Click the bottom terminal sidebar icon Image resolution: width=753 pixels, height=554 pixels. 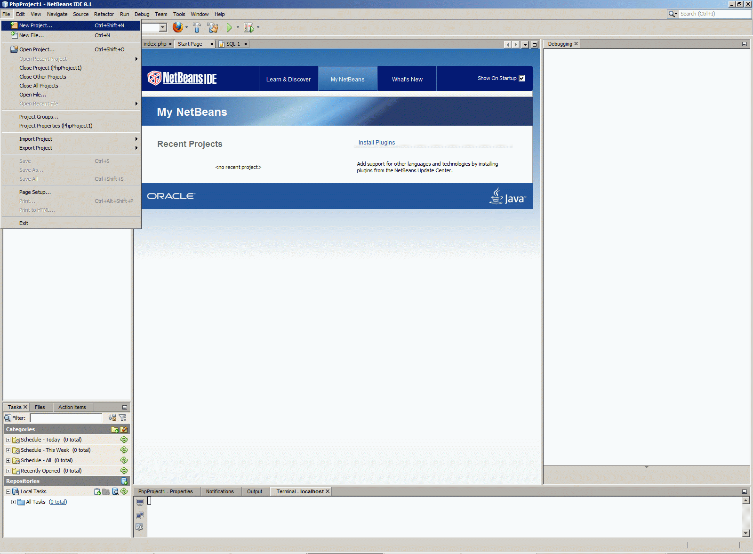click(140, 527)
